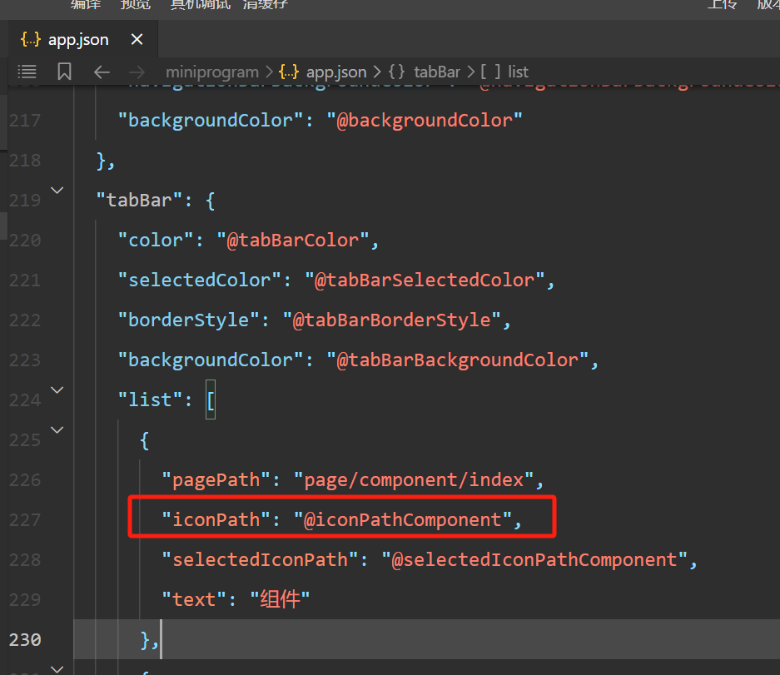Click the "iconPath" key on line 227
The width and height of the screenshot is (780, 675).
pyautogui.click(x=216, y=520)
